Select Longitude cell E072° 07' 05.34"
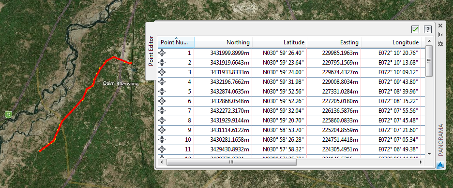The image size is (453, 188). click(x=391, y=140)
